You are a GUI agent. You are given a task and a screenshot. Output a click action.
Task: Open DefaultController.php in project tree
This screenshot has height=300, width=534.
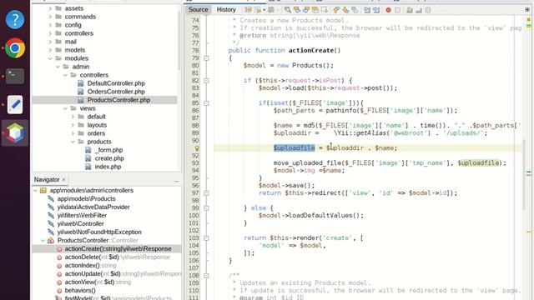tap(116, 83)
